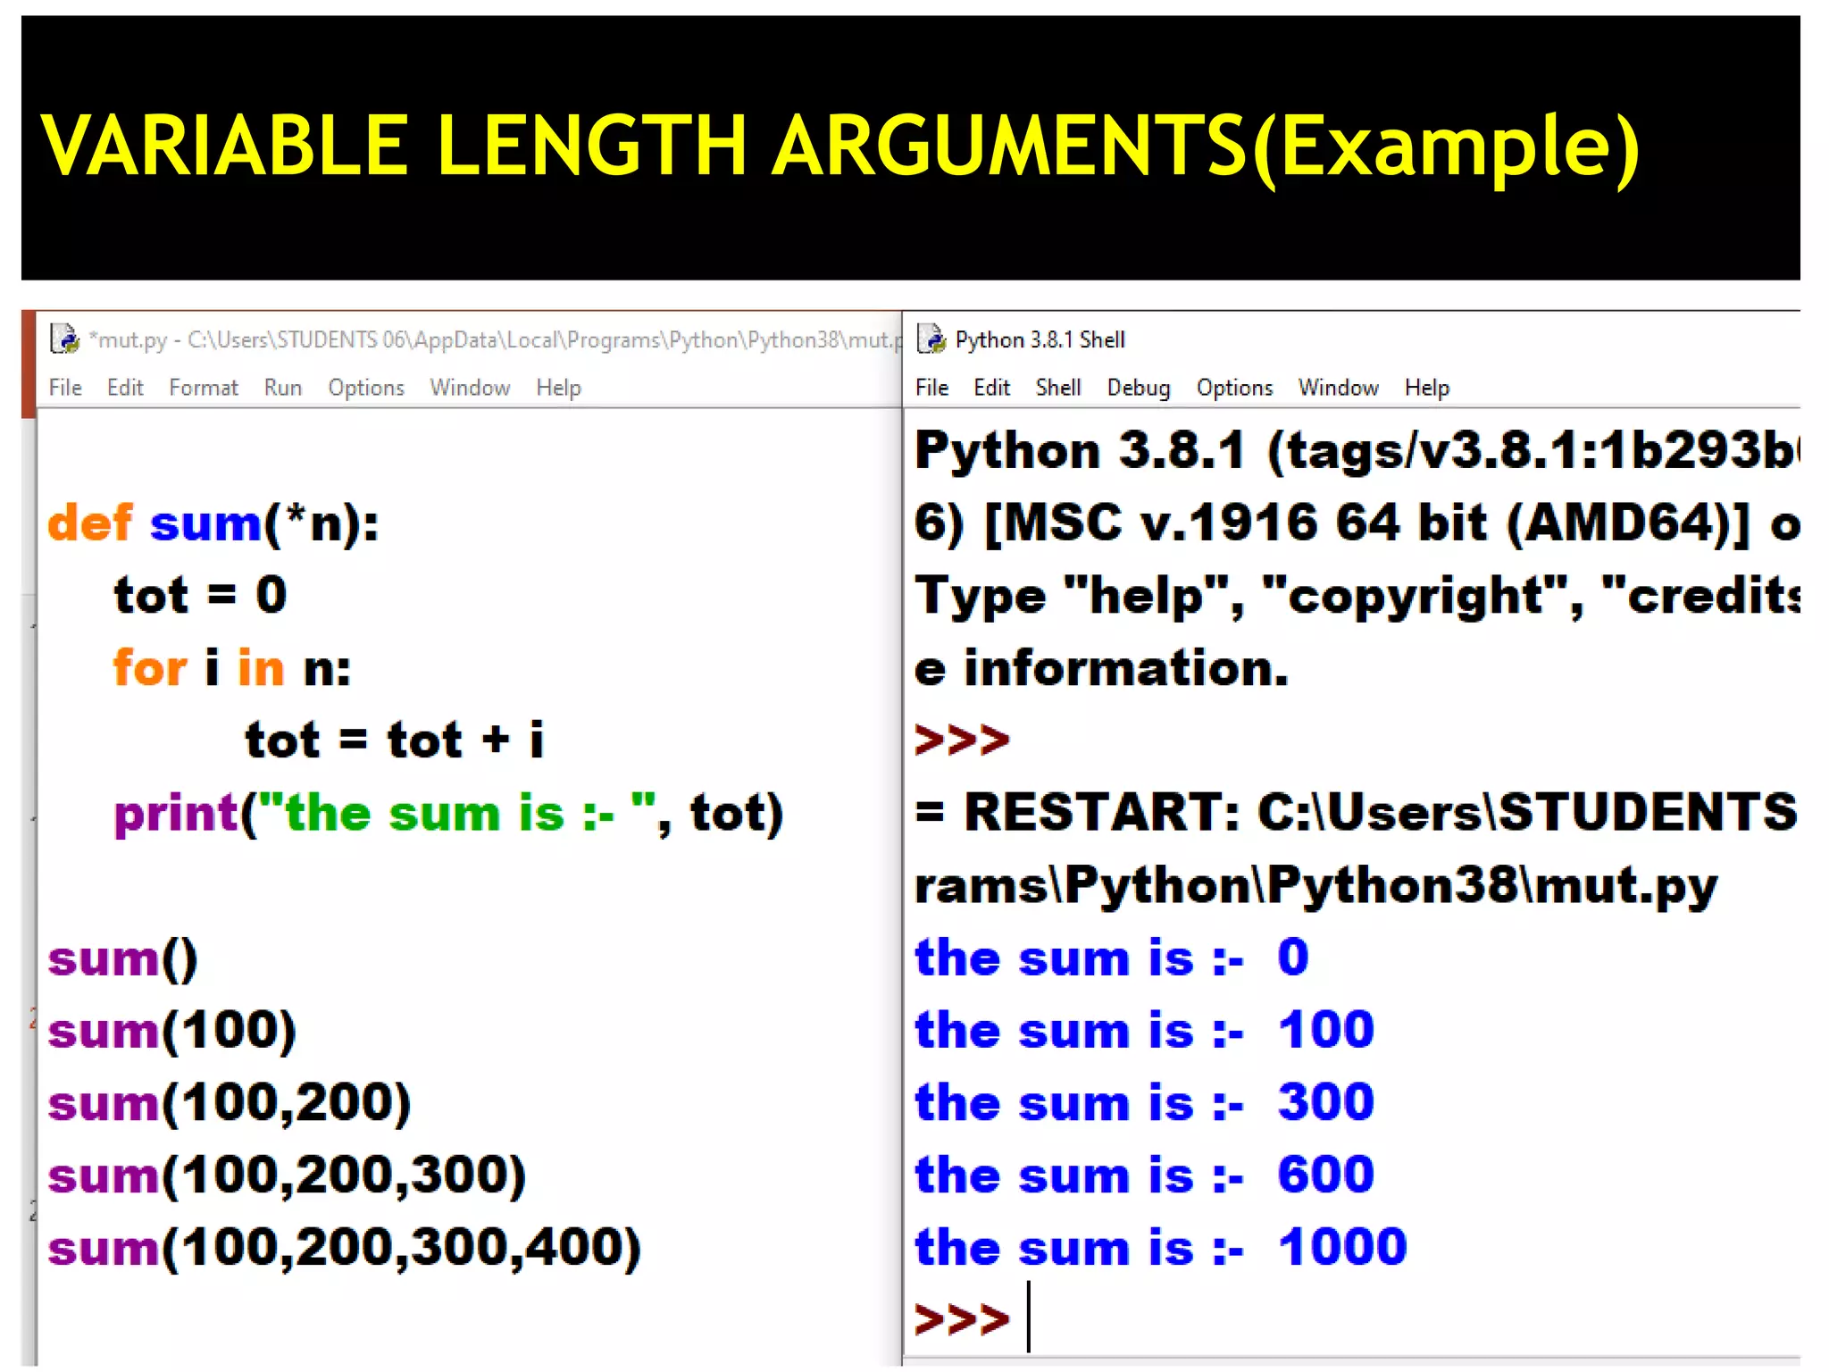Click the last '>>>' prompt with cursor
The height and width of the screenshot is (1372, 1829).
[x=962, y=1319]
